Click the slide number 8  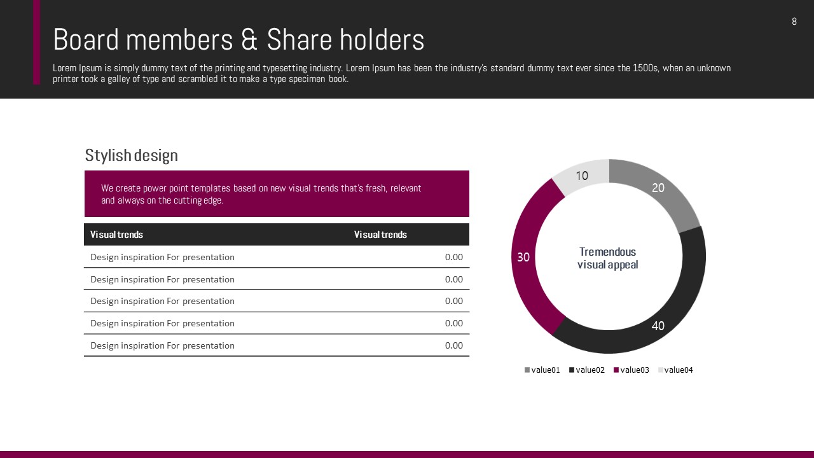point(794,22)
